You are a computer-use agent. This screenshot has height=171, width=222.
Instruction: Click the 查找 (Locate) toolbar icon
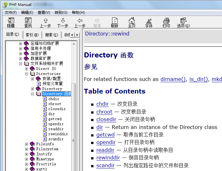[x=28, y=22]
